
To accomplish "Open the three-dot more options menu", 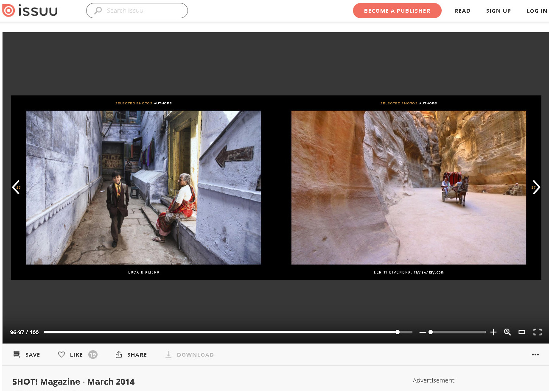I will 535,355.
